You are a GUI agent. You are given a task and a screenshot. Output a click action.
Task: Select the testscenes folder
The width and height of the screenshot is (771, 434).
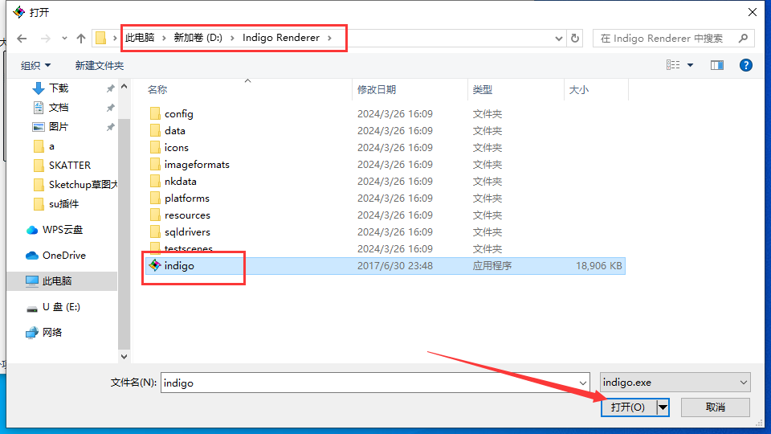click(188, 248)
